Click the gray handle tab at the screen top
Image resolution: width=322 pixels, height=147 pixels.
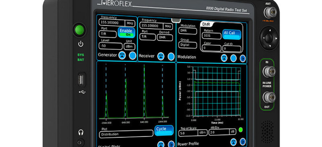point(176,20)
